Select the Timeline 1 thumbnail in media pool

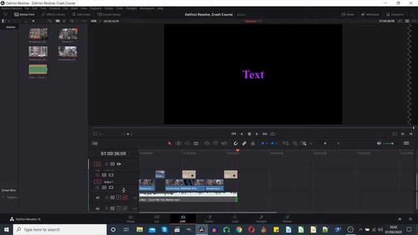pos(68,34)
